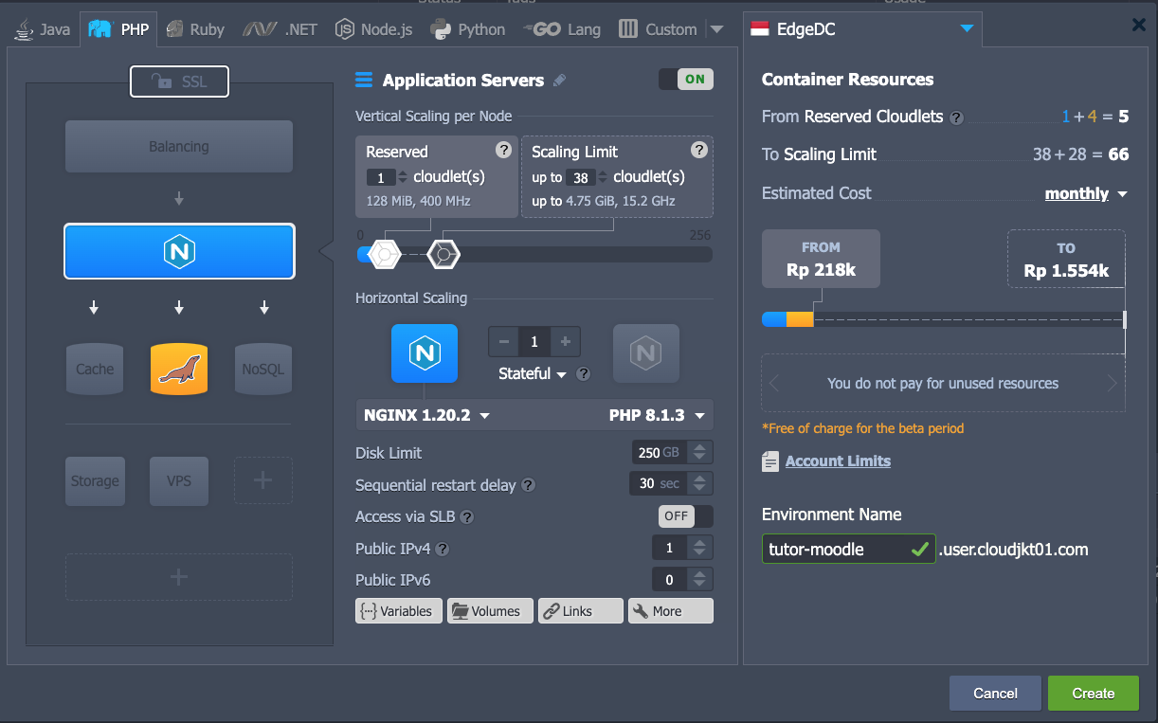The width and height of the screenshot is (1158, 723).
Task: Click the Disk Limit spinner arrows
Action: (x=700, y=453)
